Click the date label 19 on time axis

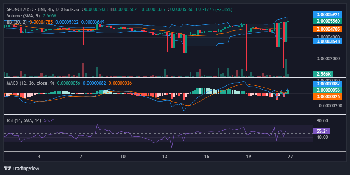coord(249,156)
